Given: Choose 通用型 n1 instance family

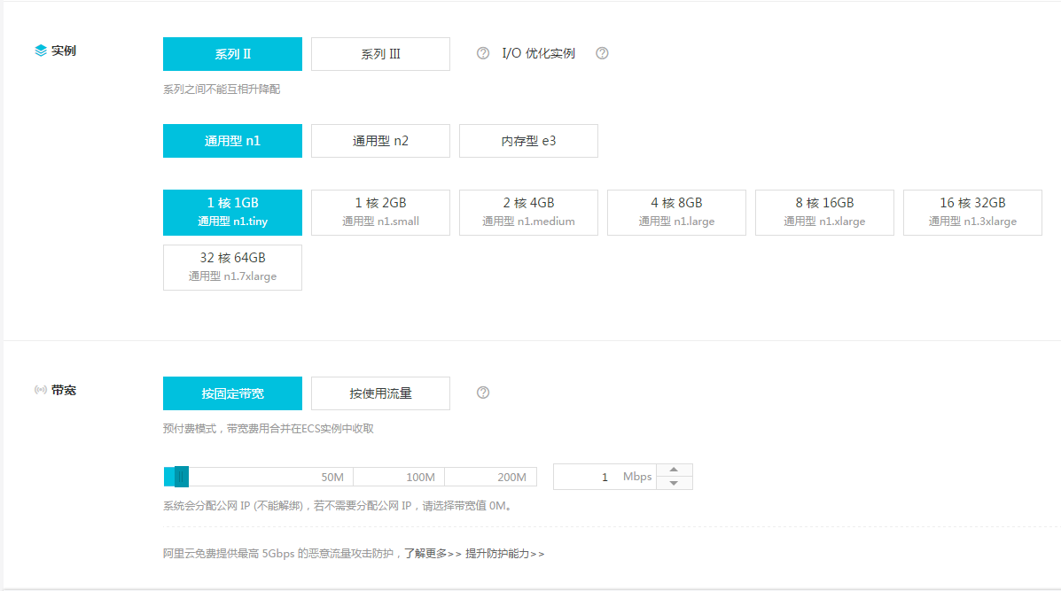Looking at the screenshot, I should click(x=232, y=141).
